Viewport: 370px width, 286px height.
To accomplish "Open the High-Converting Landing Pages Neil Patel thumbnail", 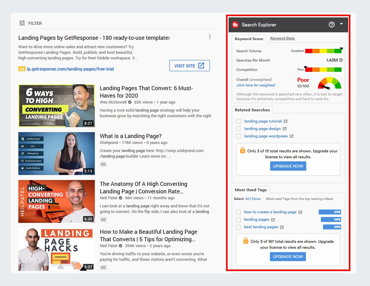I will click(x=57, y=201).
